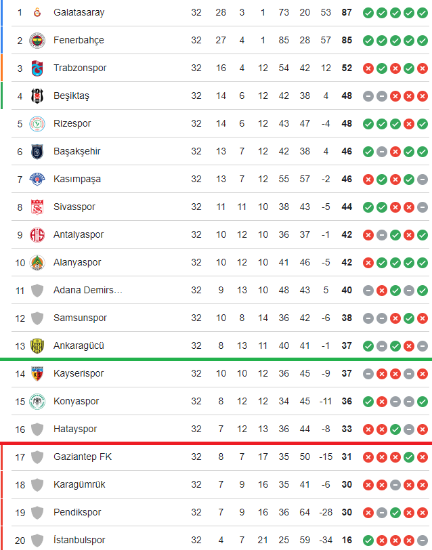The width and height of the screenshot is (432, 550).
Task: Click the Başakşehir shield logo
Action: point(37,152)
